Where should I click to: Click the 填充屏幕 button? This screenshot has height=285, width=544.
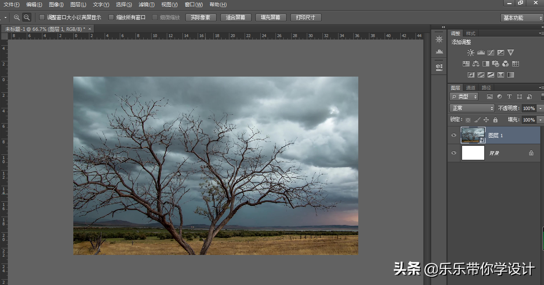tap(271, 18)
